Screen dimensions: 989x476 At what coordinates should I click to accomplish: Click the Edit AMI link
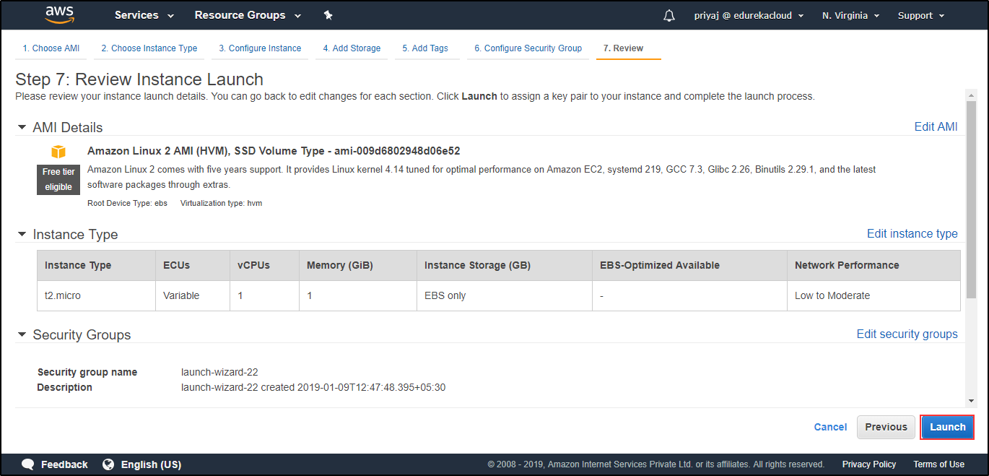[936, 127]
